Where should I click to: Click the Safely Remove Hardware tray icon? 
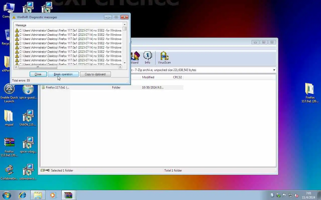point(278,195)
